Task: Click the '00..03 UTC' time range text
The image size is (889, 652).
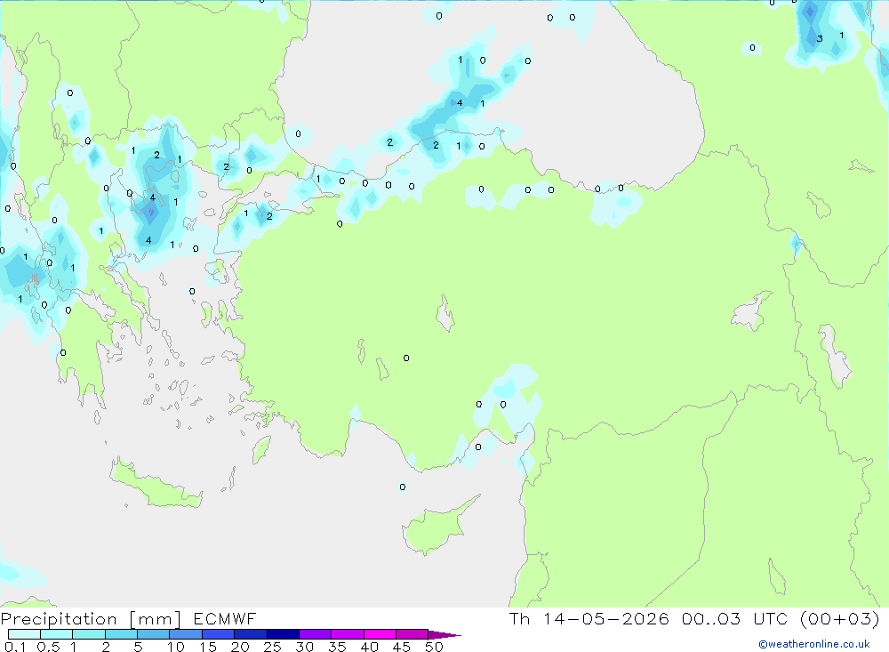Action: point(735,619)
